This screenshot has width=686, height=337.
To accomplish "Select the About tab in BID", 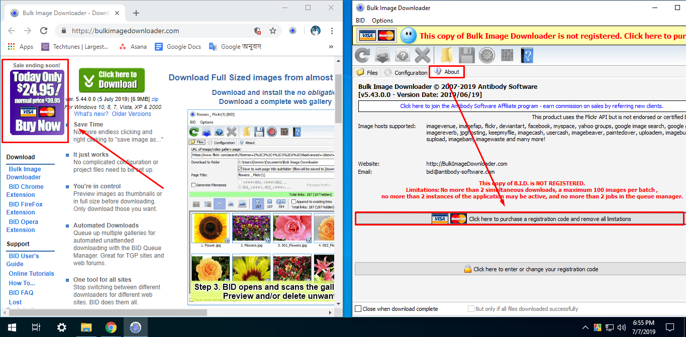I will [x=447, y=72].
